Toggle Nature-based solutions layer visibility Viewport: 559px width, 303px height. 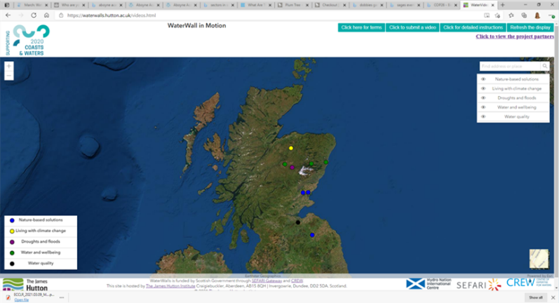[x=483, y=79]
